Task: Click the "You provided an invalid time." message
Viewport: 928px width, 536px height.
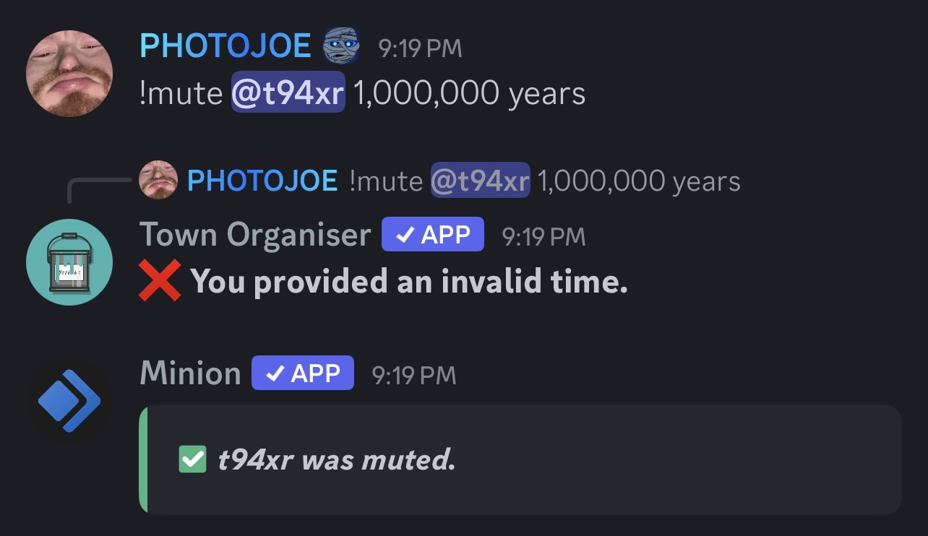Action: point(408,281)
